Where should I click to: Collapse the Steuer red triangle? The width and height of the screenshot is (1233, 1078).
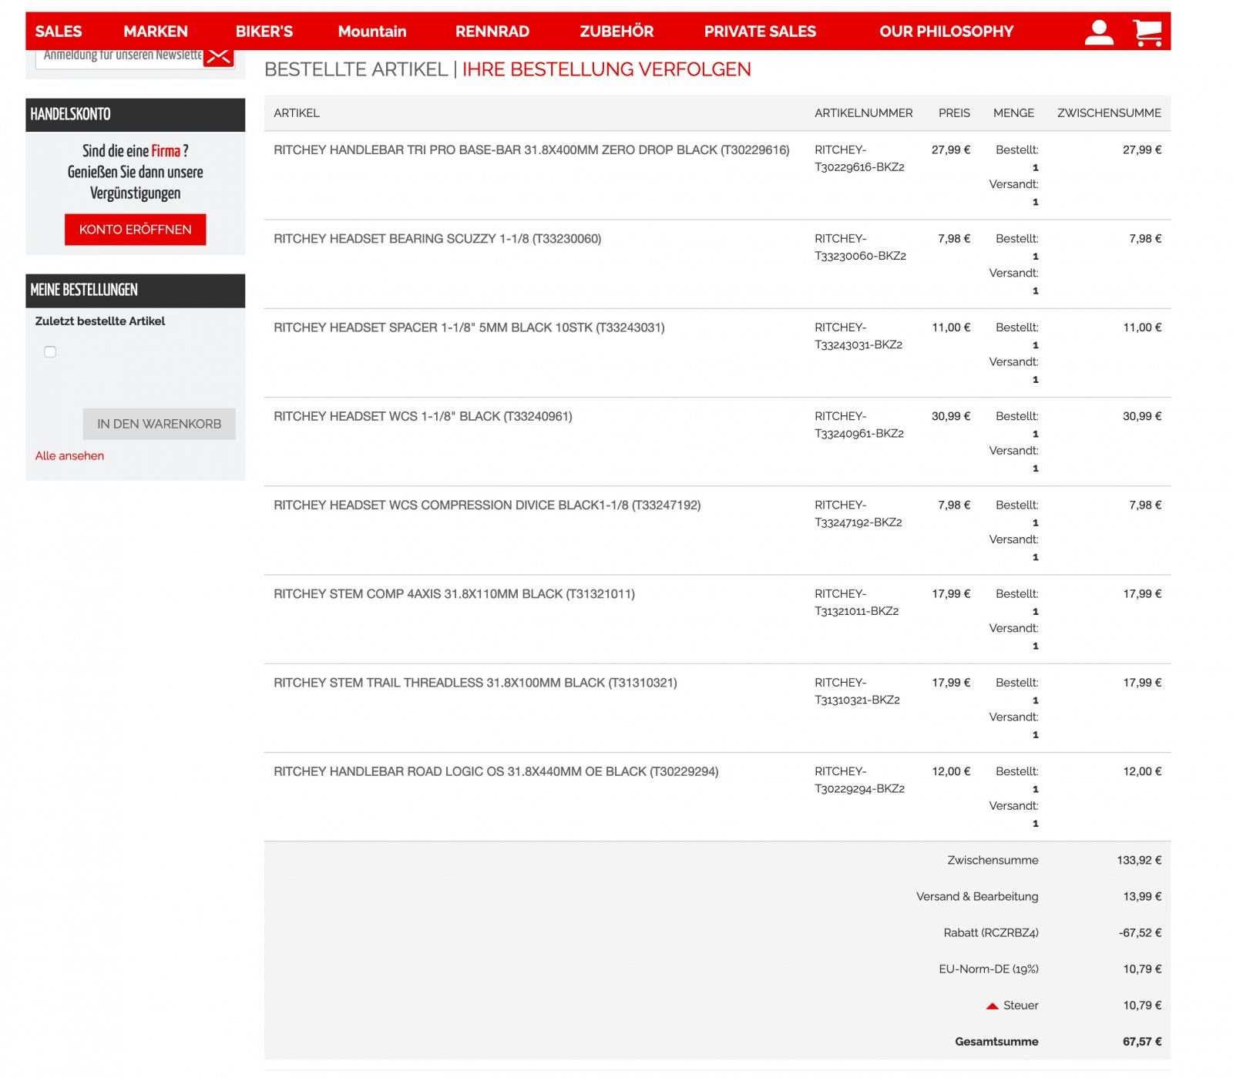pyautogui.click(x=992, y=1006)
